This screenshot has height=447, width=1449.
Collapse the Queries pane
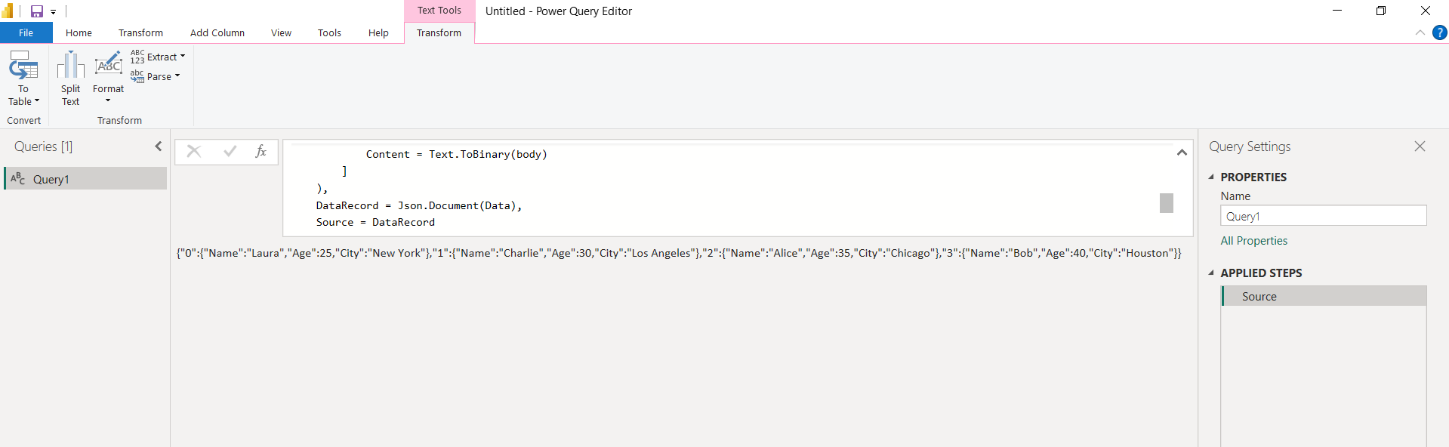click(159, 146)
